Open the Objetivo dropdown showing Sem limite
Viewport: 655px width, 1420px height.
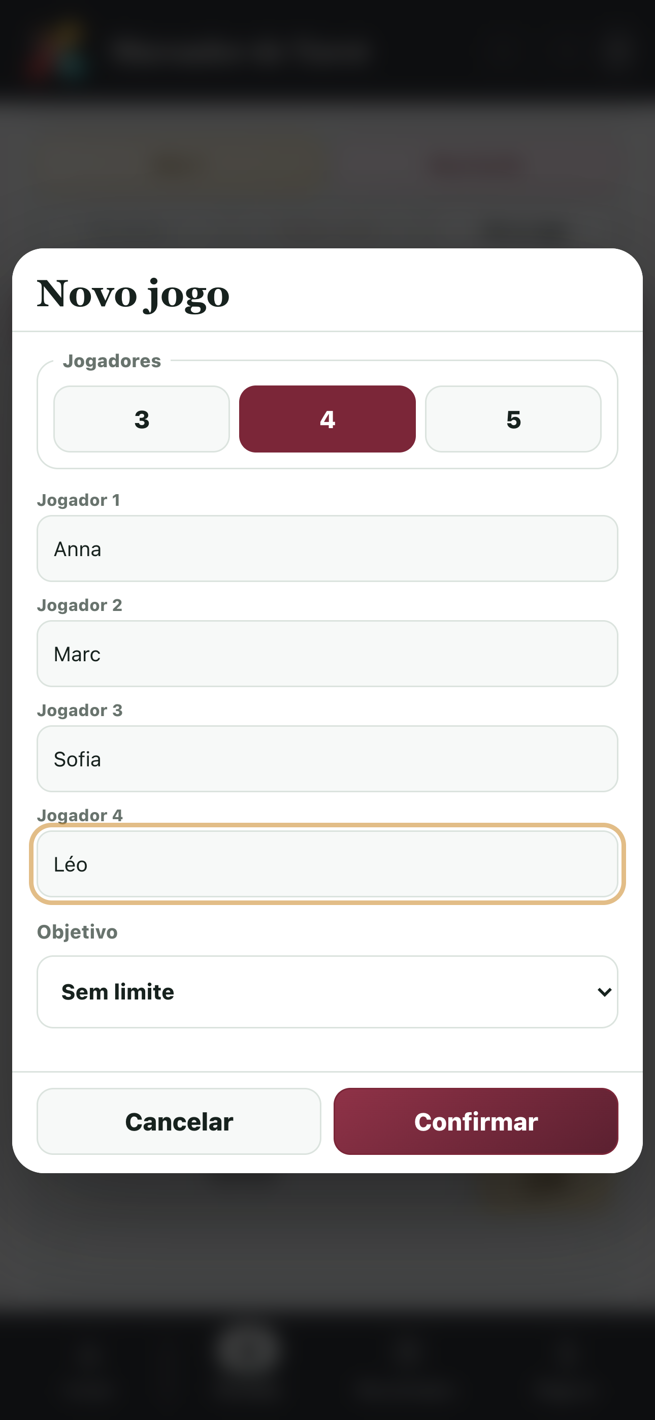[327, 992]
